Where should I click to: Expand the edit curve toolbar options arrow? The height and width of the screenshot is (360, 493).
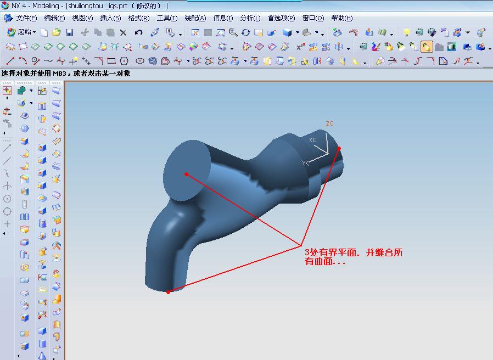coord(478,63)
